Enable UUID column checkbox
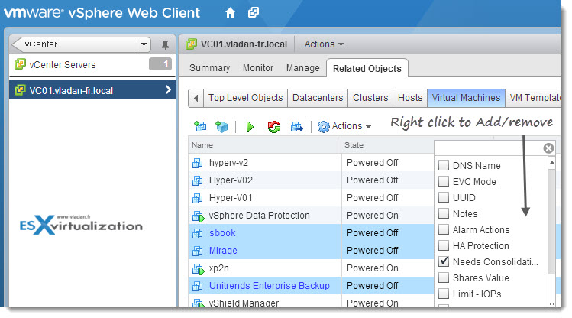The height and width of the screenshot is (318, 572). [x=444, y=197]
